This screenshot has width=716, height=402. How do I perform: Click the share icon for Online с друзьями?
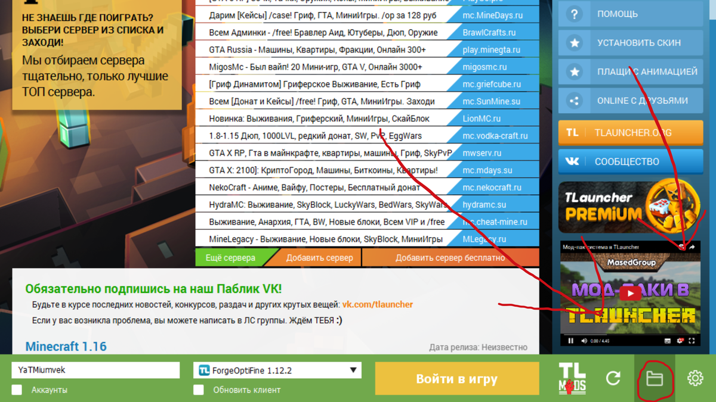point(574,101)
